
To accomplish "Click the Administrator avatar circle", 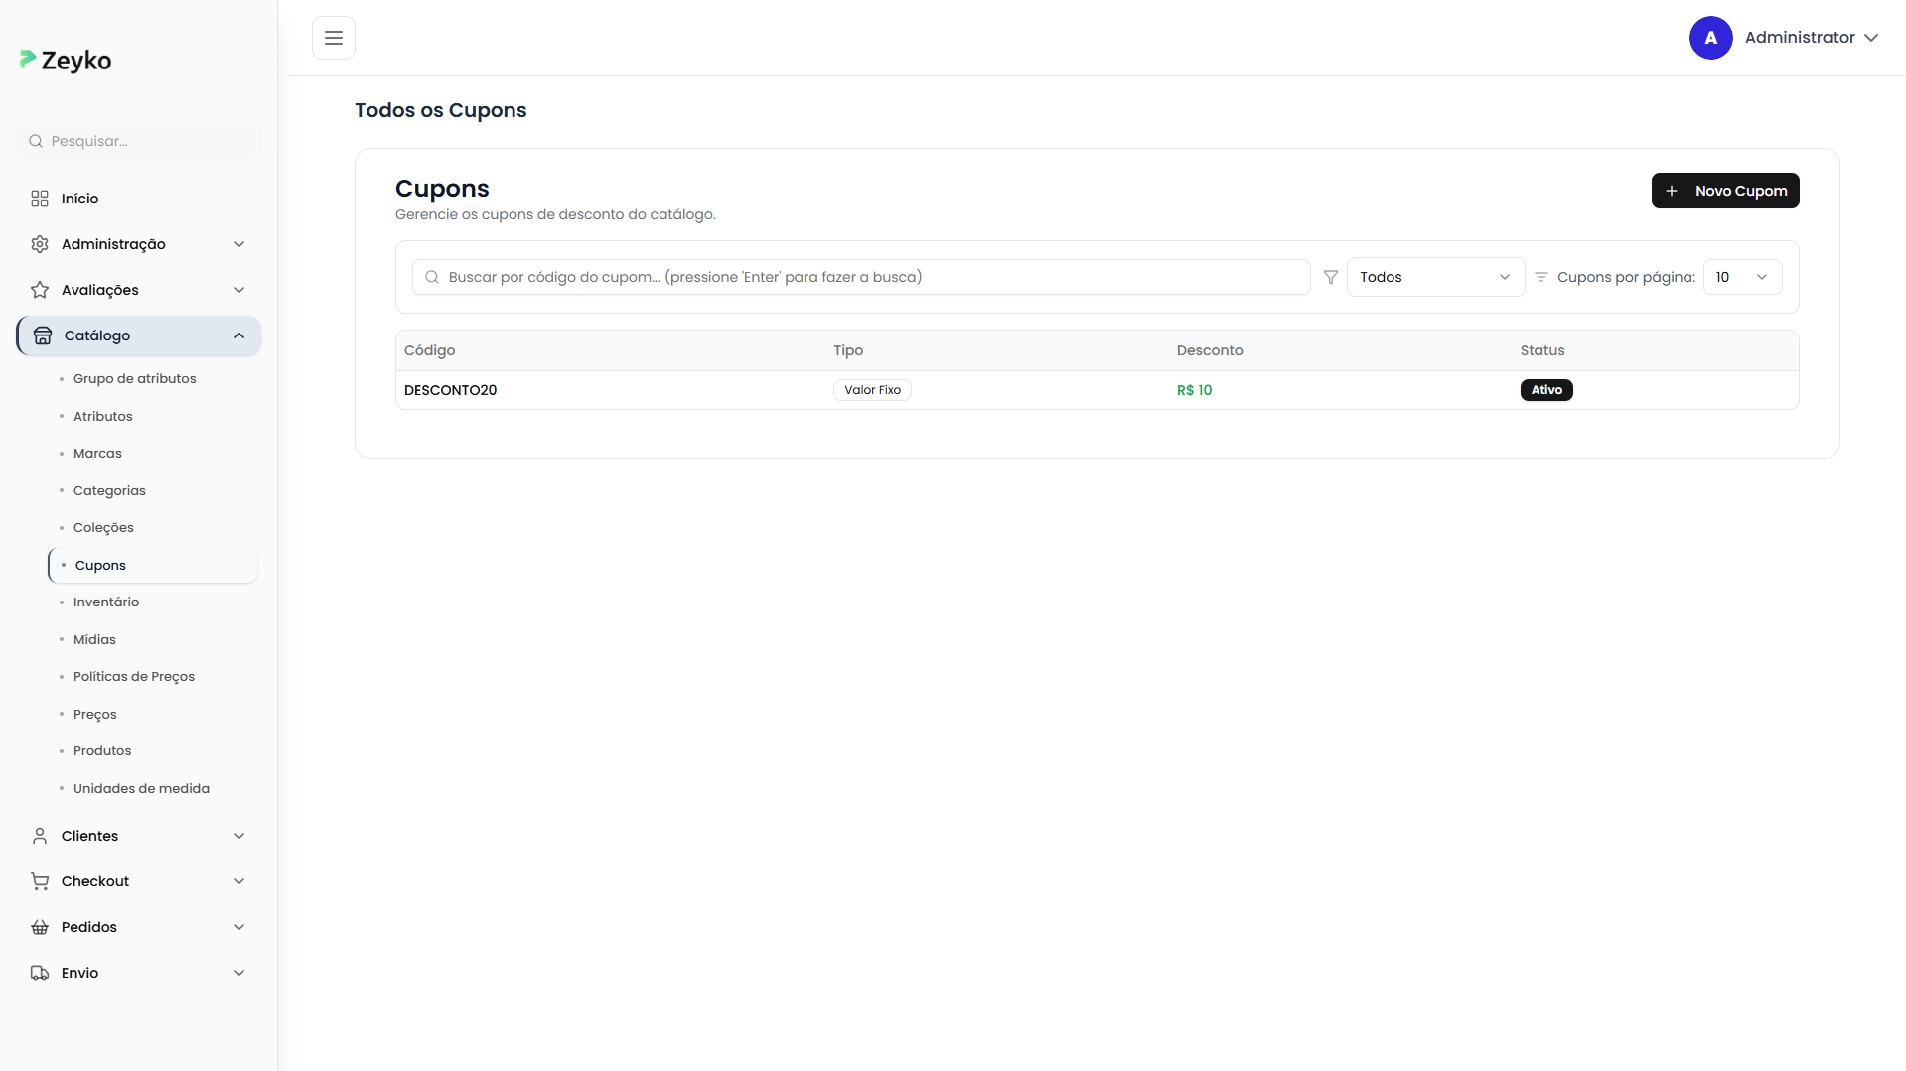I will (1710, 38).
